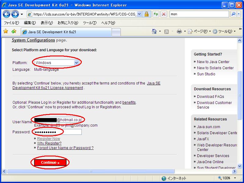
Task: Click the Register Now link
Action: click(x=48, y=139)
